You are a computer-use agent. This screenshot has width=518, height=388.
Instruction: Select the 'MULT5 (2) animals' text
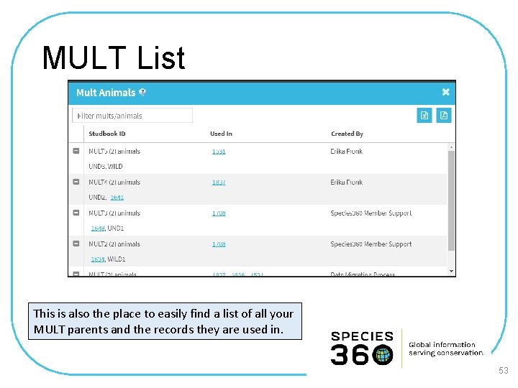pos(114,152)
